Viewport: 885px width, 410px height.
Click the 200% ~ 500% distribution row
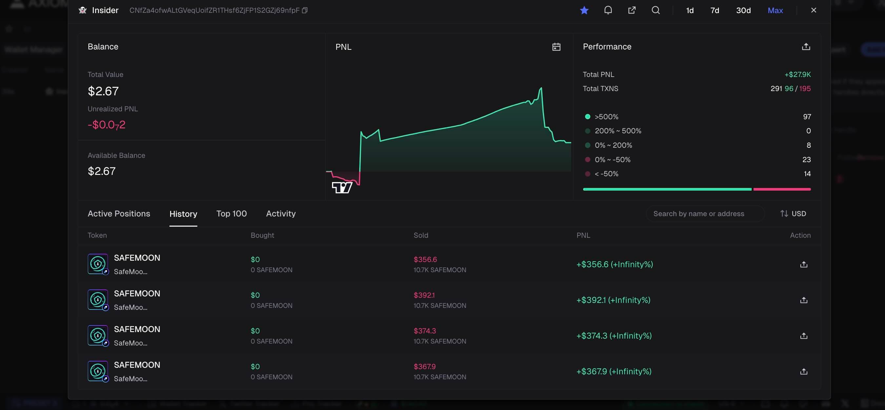pos(698,131)
